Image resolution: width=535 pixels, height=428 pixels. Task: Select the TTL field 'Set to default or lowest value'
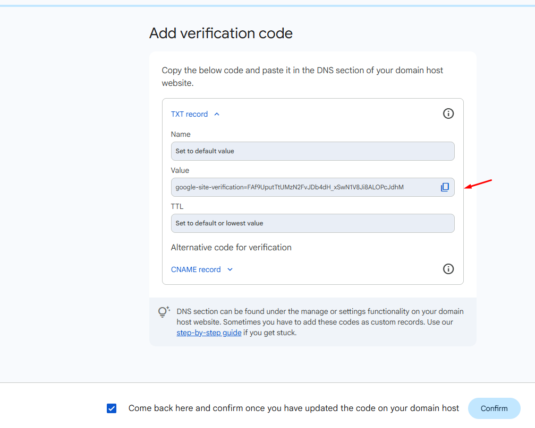312,223
